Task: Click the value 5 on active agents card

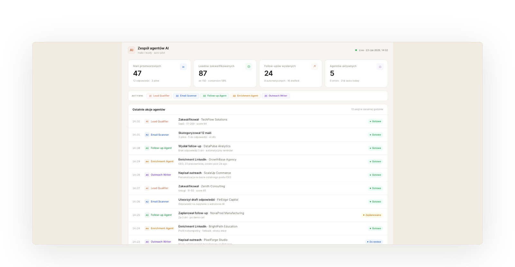Action: (x=332, y=73)
